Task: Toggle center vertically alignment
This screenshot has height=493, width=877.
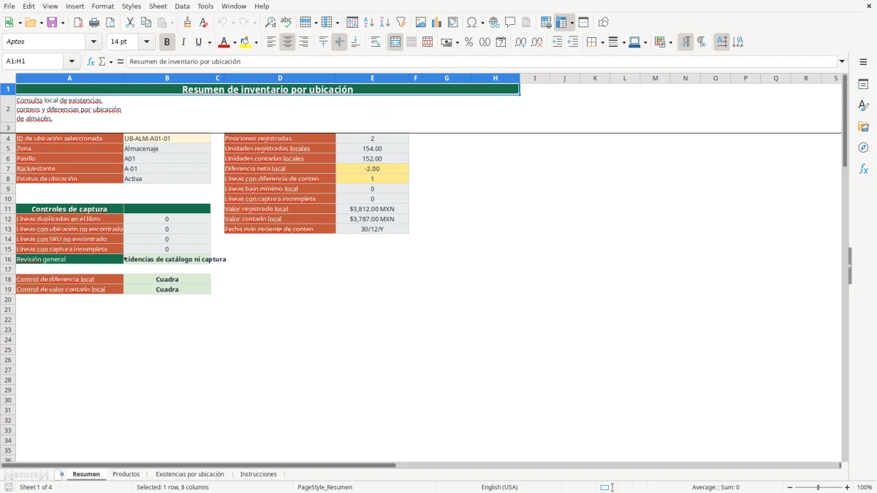Action: coord(339,42)
